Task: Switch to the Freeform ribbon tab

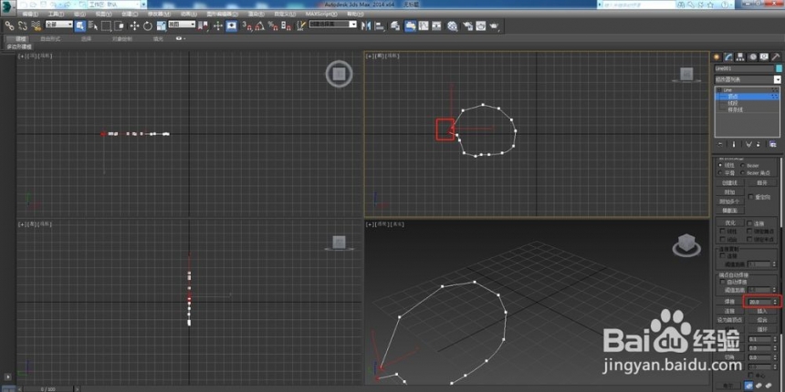Action: (x=50, y=38)
